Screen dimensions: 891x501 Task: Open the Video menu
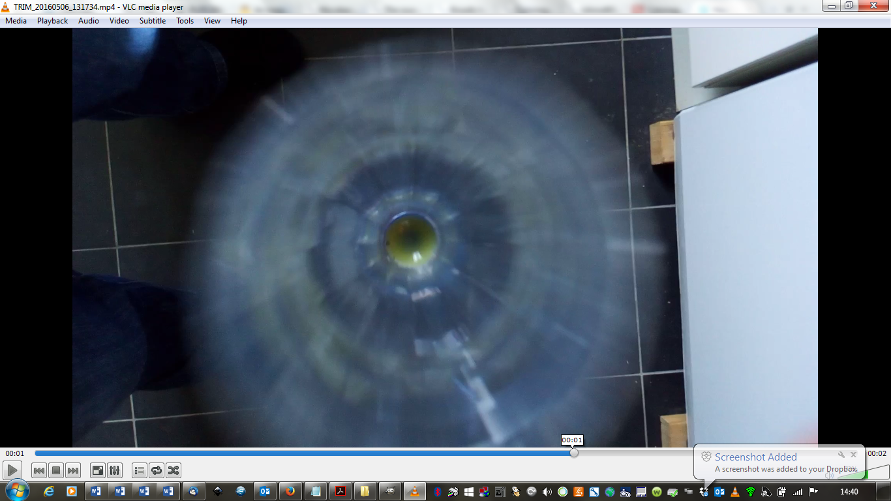point(119,21)
